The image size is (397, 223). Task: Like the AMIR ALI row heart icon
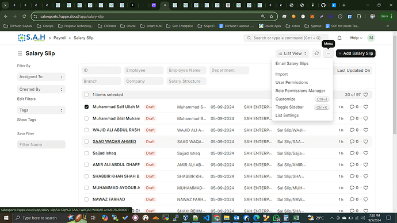pyautogui.click(x=366, y=164)
